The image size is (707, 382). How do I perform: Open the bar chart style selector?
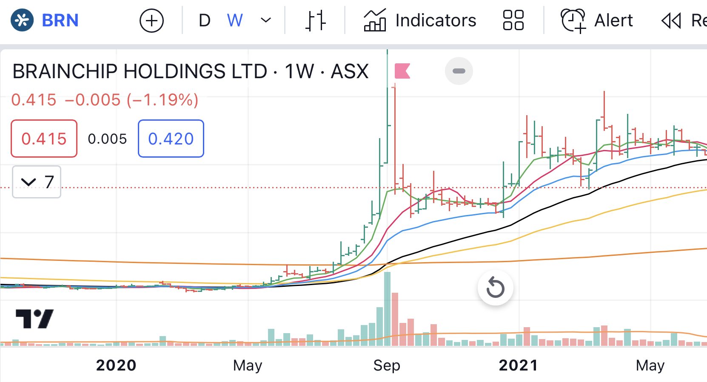coord(315,20)
